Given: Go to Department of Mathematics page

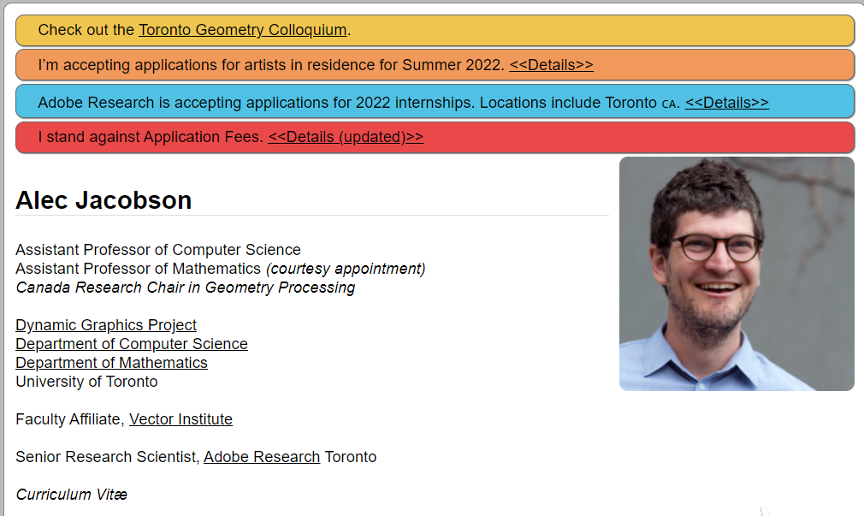Looking at the screenshot, I should (111, 363).
